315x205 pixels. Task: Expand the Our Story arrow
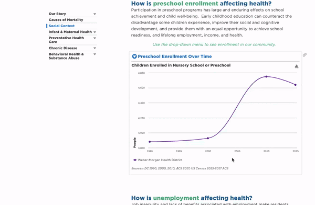tap(94, 14)
